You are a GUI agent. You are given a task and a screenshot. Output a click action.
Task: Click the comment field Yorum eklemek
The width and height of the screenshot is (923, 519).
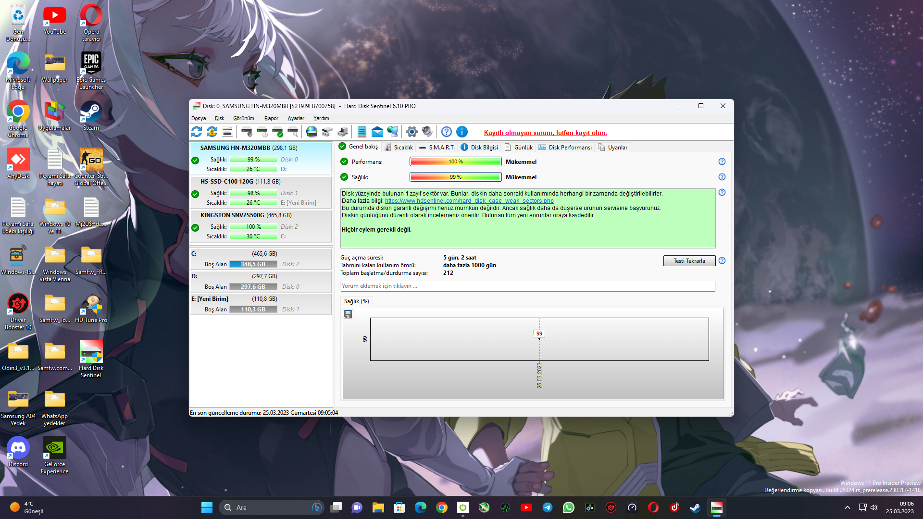(527, 286)
